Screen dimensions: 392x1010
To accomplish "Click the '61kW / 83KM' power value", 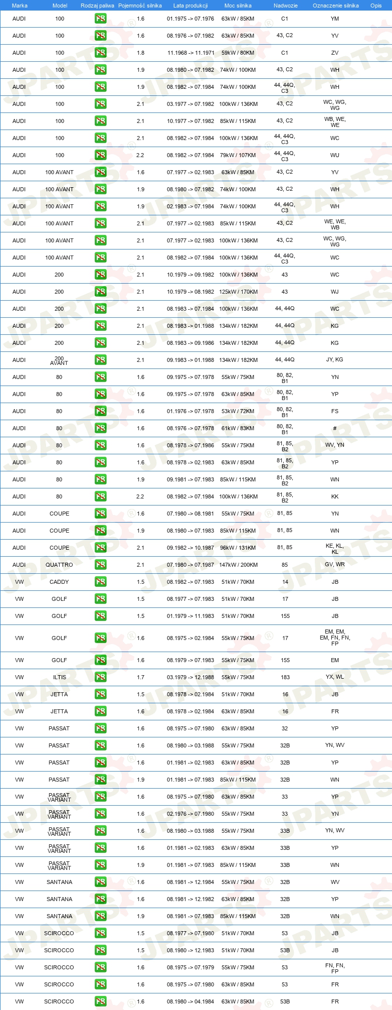I will pyautogui.click(x=238, y=428).
